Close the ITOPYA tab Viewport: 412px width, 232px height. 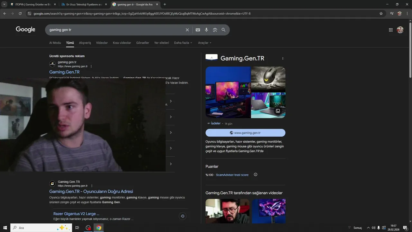coord(55,5)
